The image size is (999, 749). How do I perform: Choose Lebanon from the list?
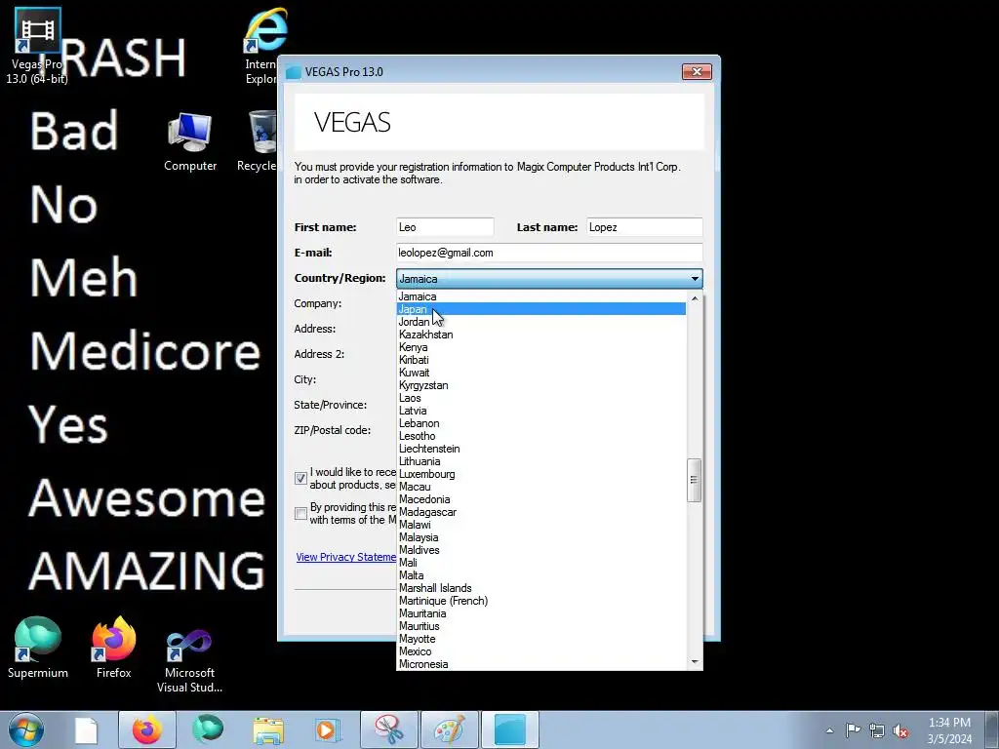(540, 423)
